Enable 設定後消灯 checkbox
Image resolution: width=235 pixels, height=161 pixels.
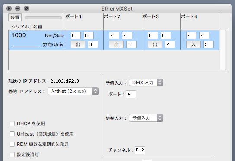(x=12, y=155)
